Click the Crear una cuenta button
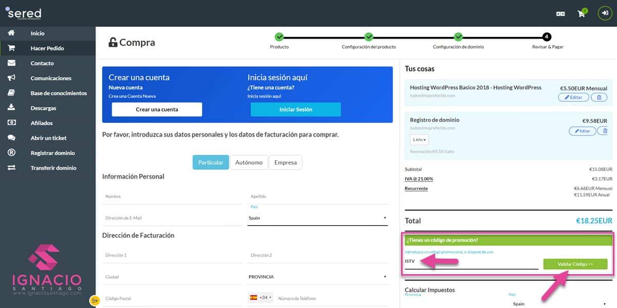 pyautogui.click(x=157, y=109)
